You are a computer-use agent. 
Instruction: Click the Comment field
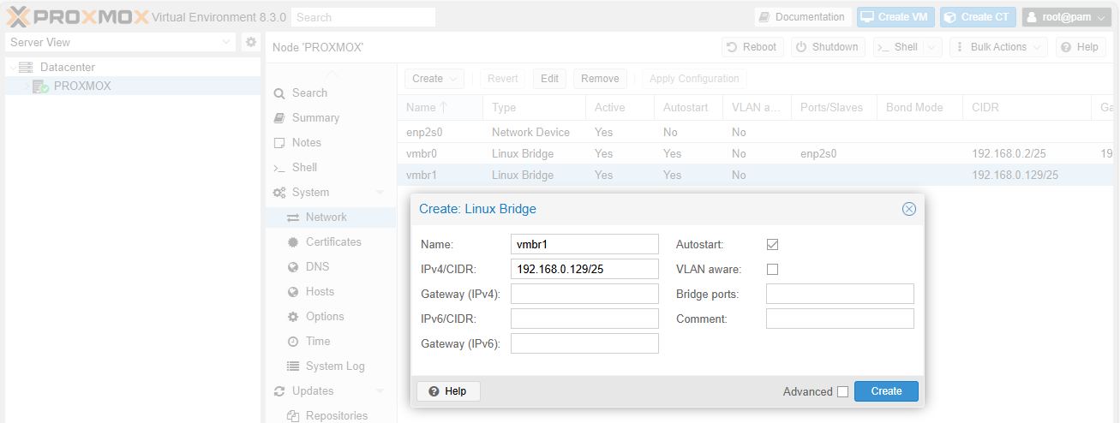click(x=840, y=319)
